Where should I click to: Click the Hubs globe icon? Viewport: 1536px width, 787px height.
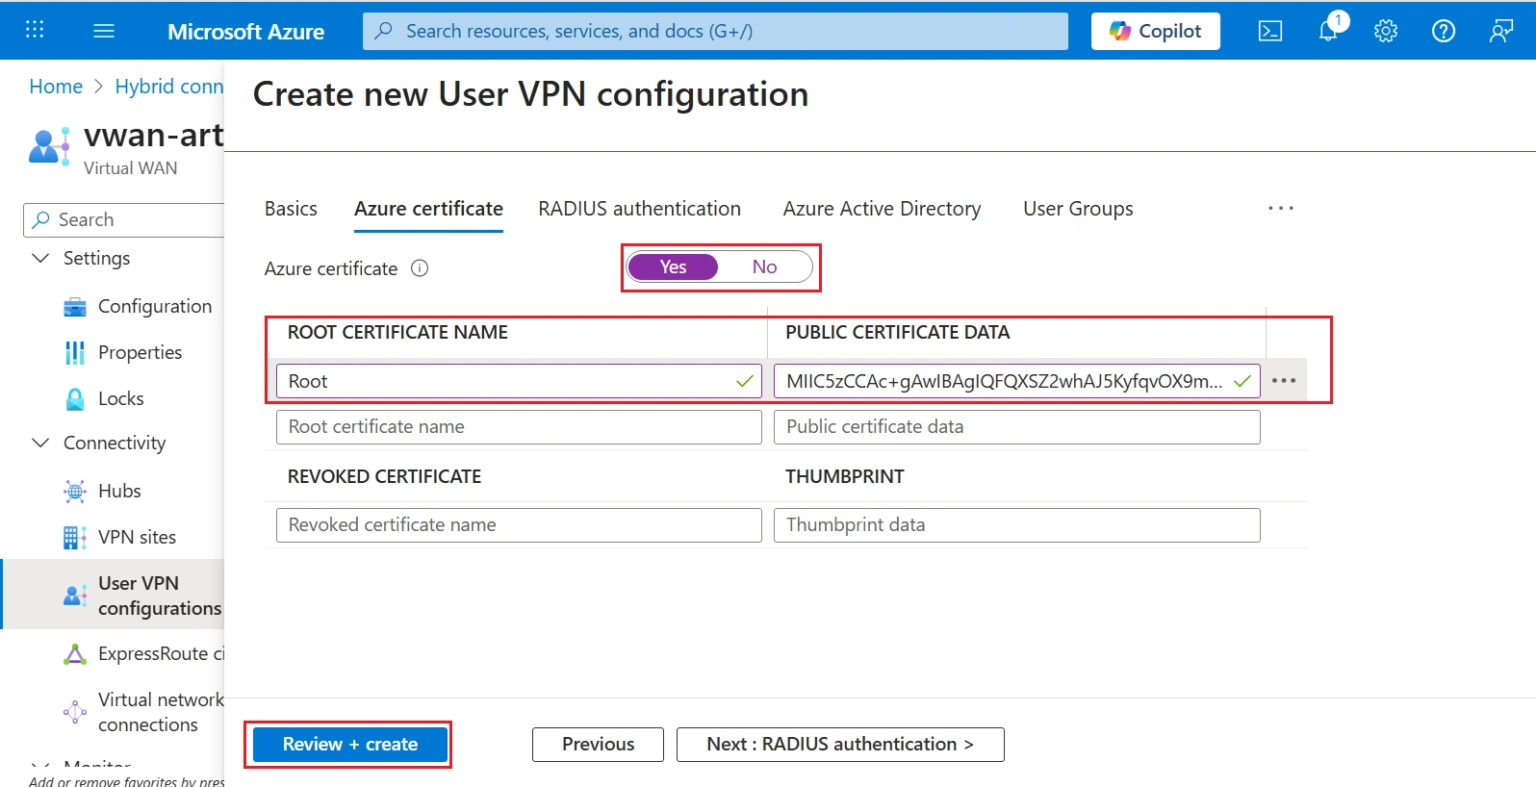click(75, 492)
